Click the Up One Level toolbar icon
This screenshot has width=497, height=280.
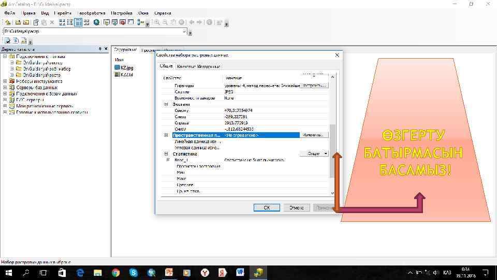click(8, 22)
